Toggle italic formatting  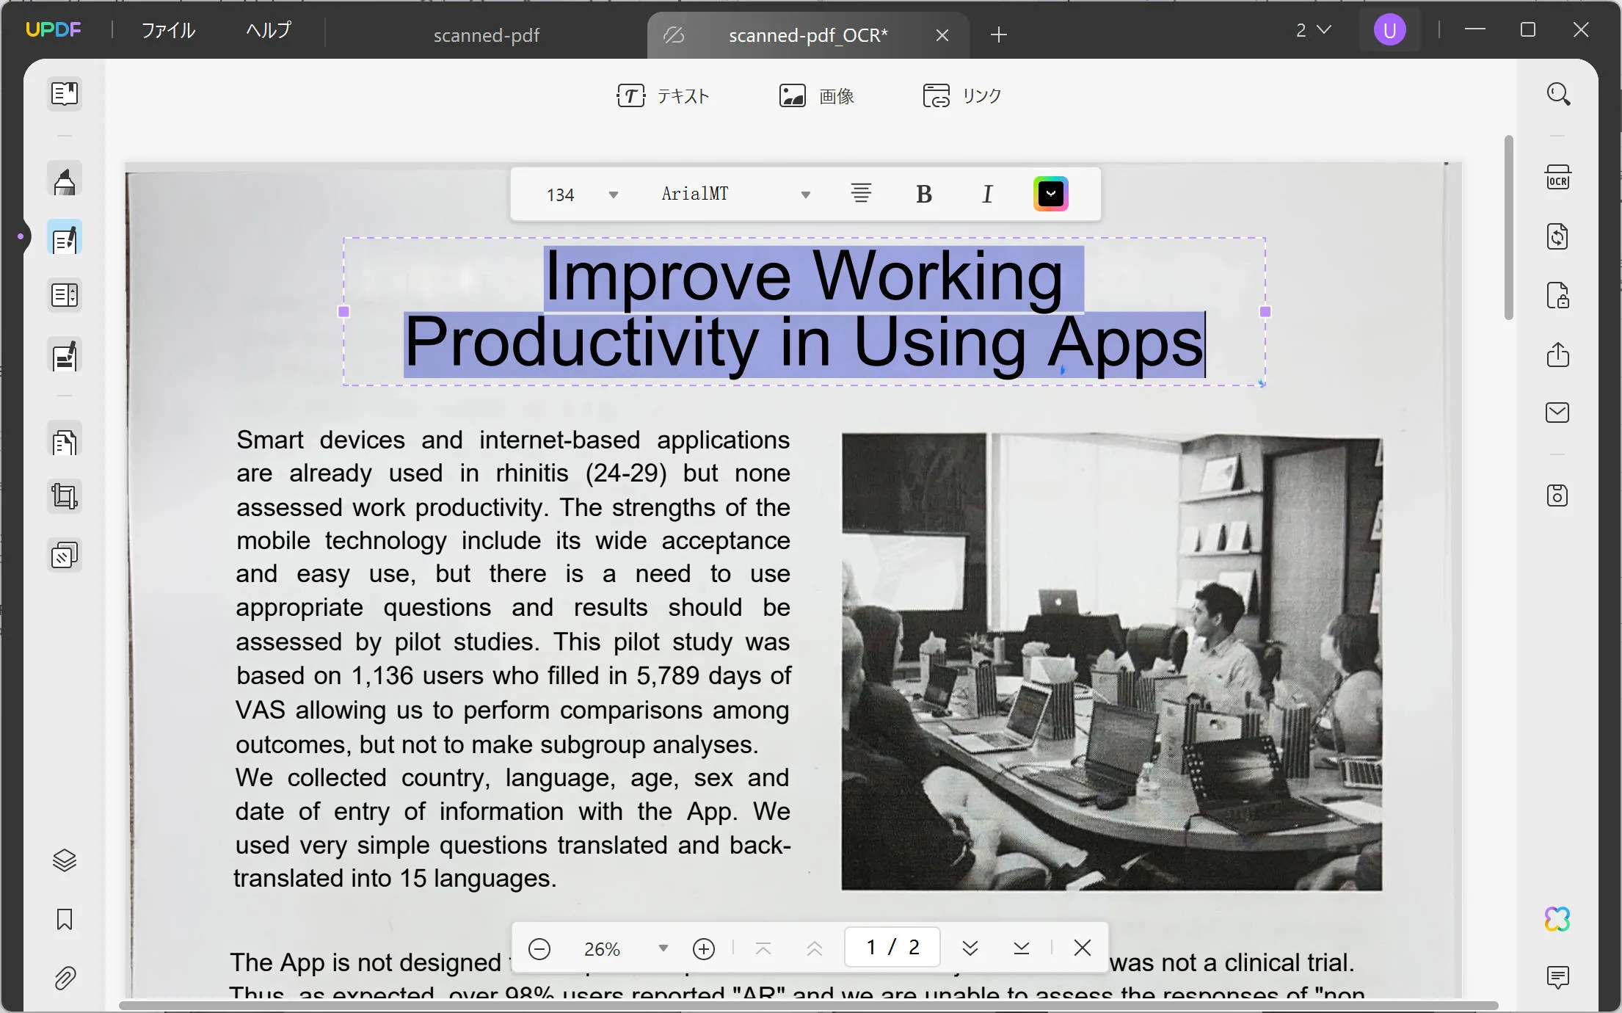pos(987,194)
